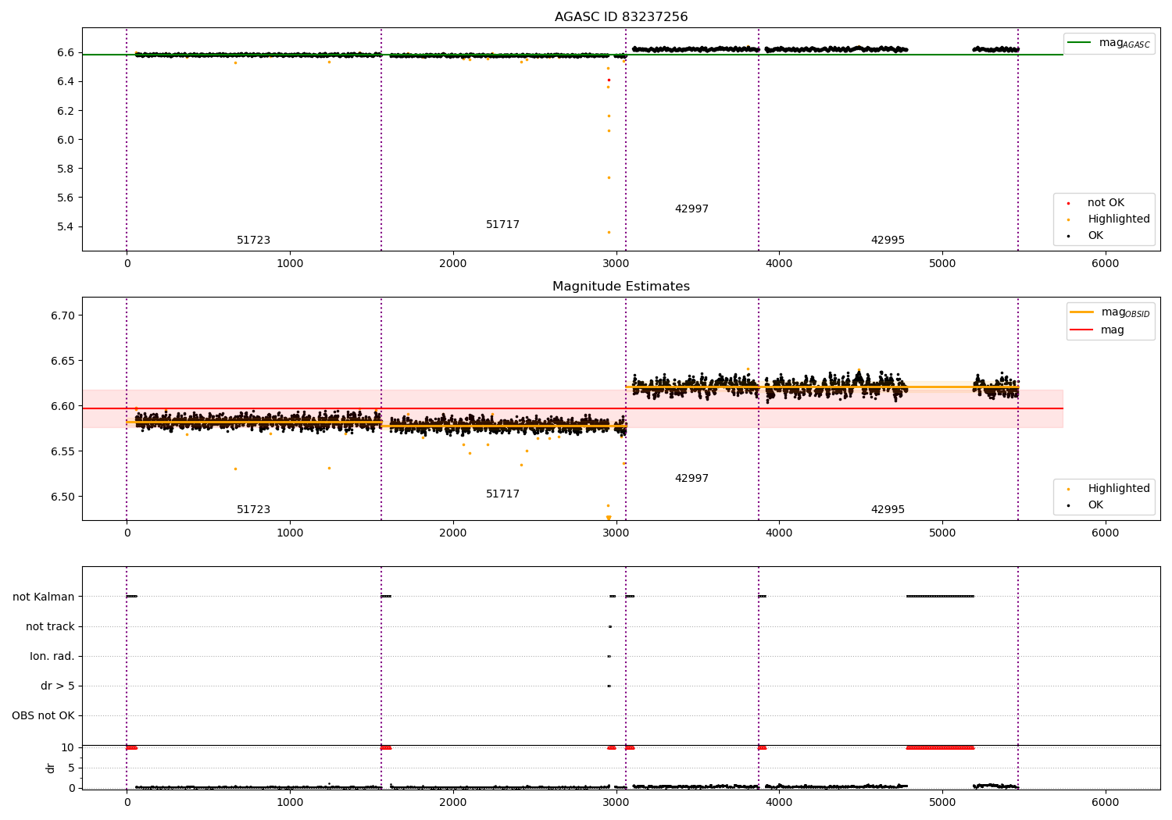Click the long red dr segment near 5000
The width and height of the screenshot is (1172, 820).
point(940,747)
